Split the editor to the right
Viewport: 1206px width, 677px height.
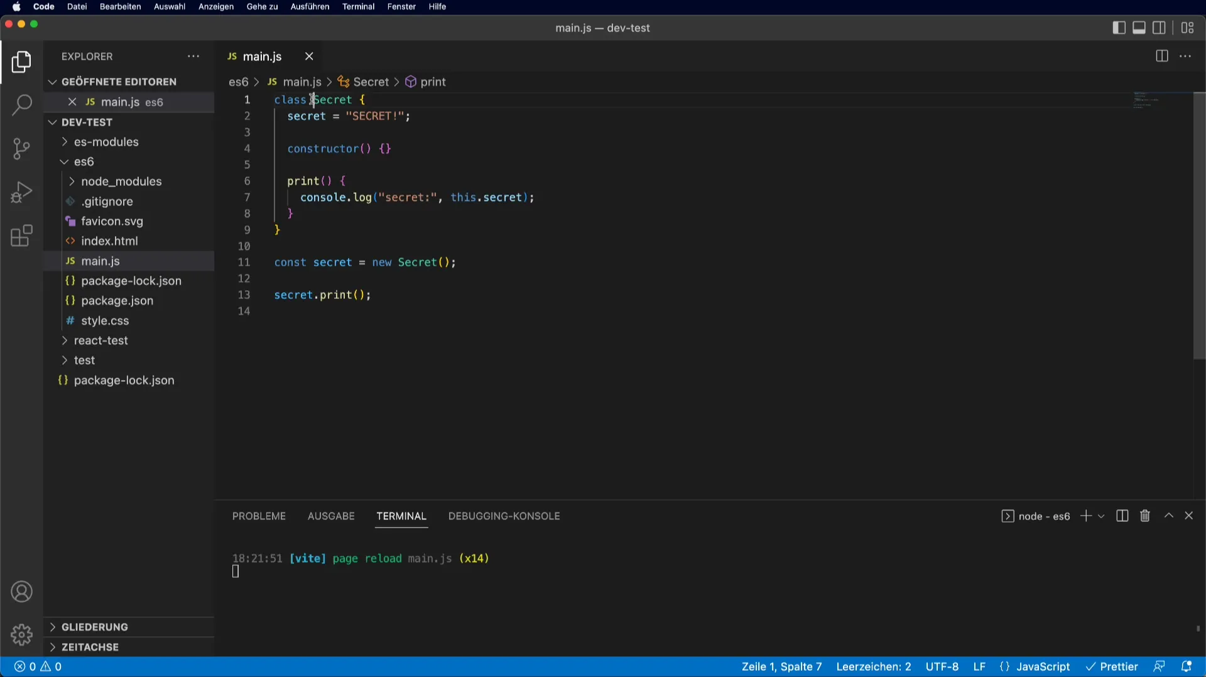pyautogui.click(x=1161, y=57)
